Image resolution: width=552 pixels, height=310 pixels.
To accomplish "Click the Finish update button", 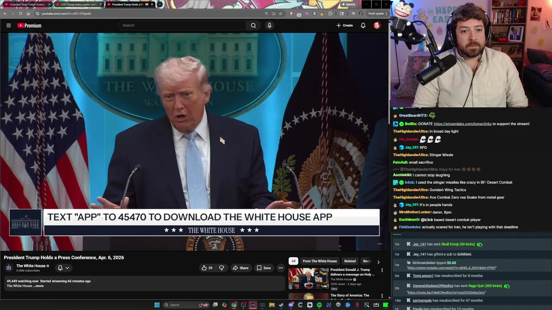I will pos(378,13).
